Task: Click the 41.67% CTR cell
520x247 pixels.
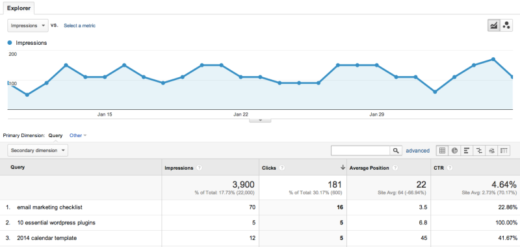Action: click(508, 238)
